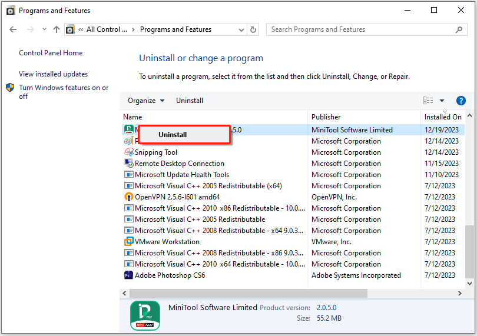Sort by the Installed On column header
The height and width of the screenshot is (336, 477).
coord(443,117)
